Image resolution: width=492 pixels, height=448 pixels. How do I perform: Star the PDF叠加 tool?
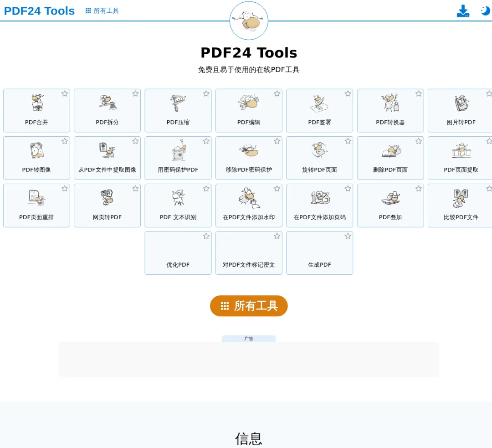419,189
